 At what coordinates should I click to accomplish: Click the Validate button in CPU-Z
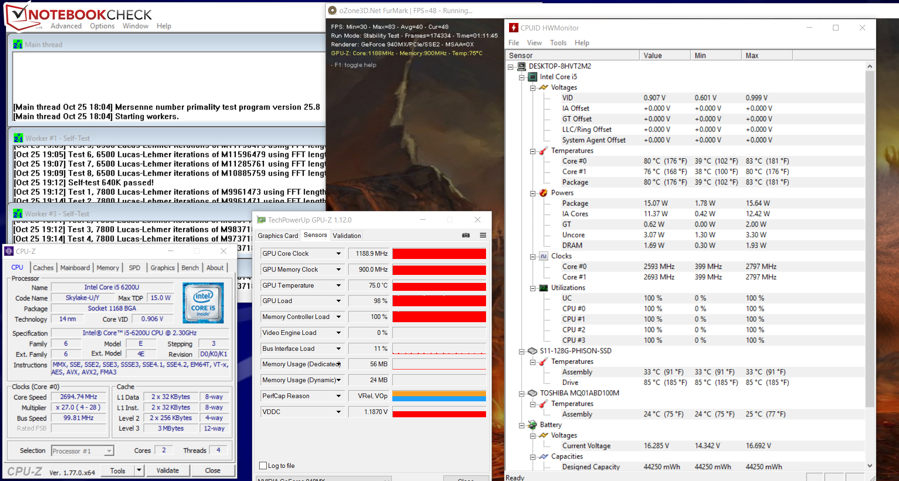167,470
